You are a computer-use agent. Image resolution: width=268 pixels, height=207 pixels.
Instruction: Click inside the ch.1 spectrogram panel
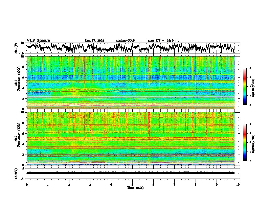coord(130,83)
